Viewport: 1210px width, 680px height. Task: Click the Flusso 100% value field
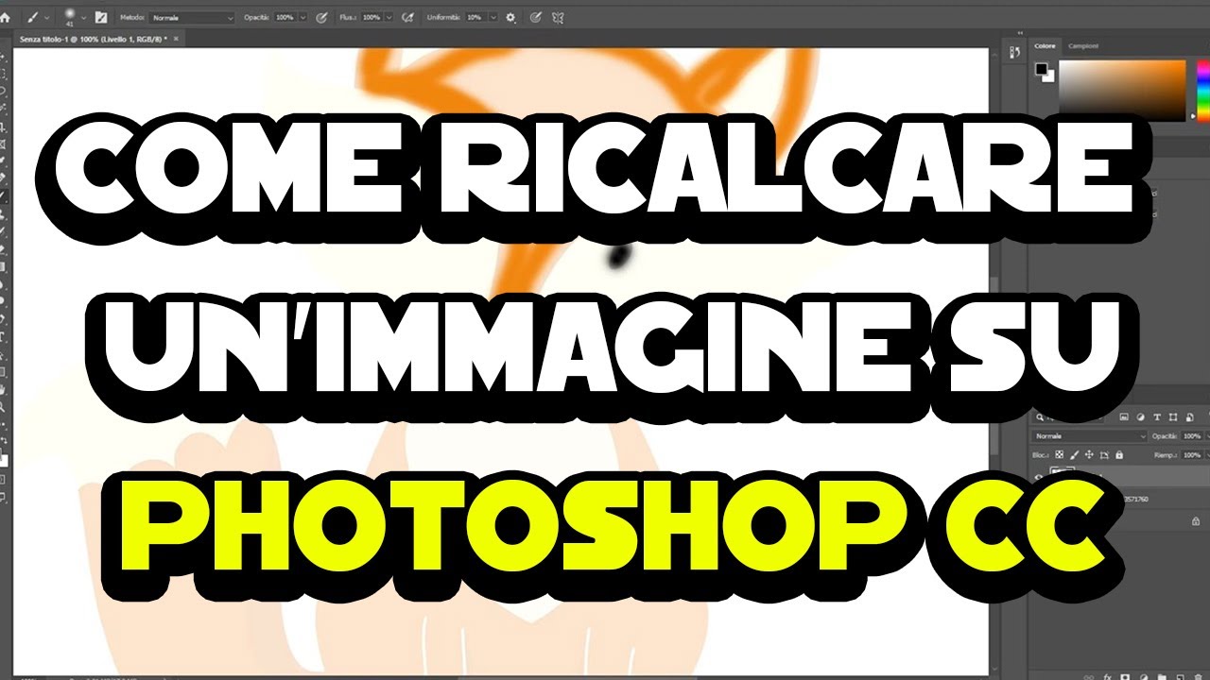372,18
